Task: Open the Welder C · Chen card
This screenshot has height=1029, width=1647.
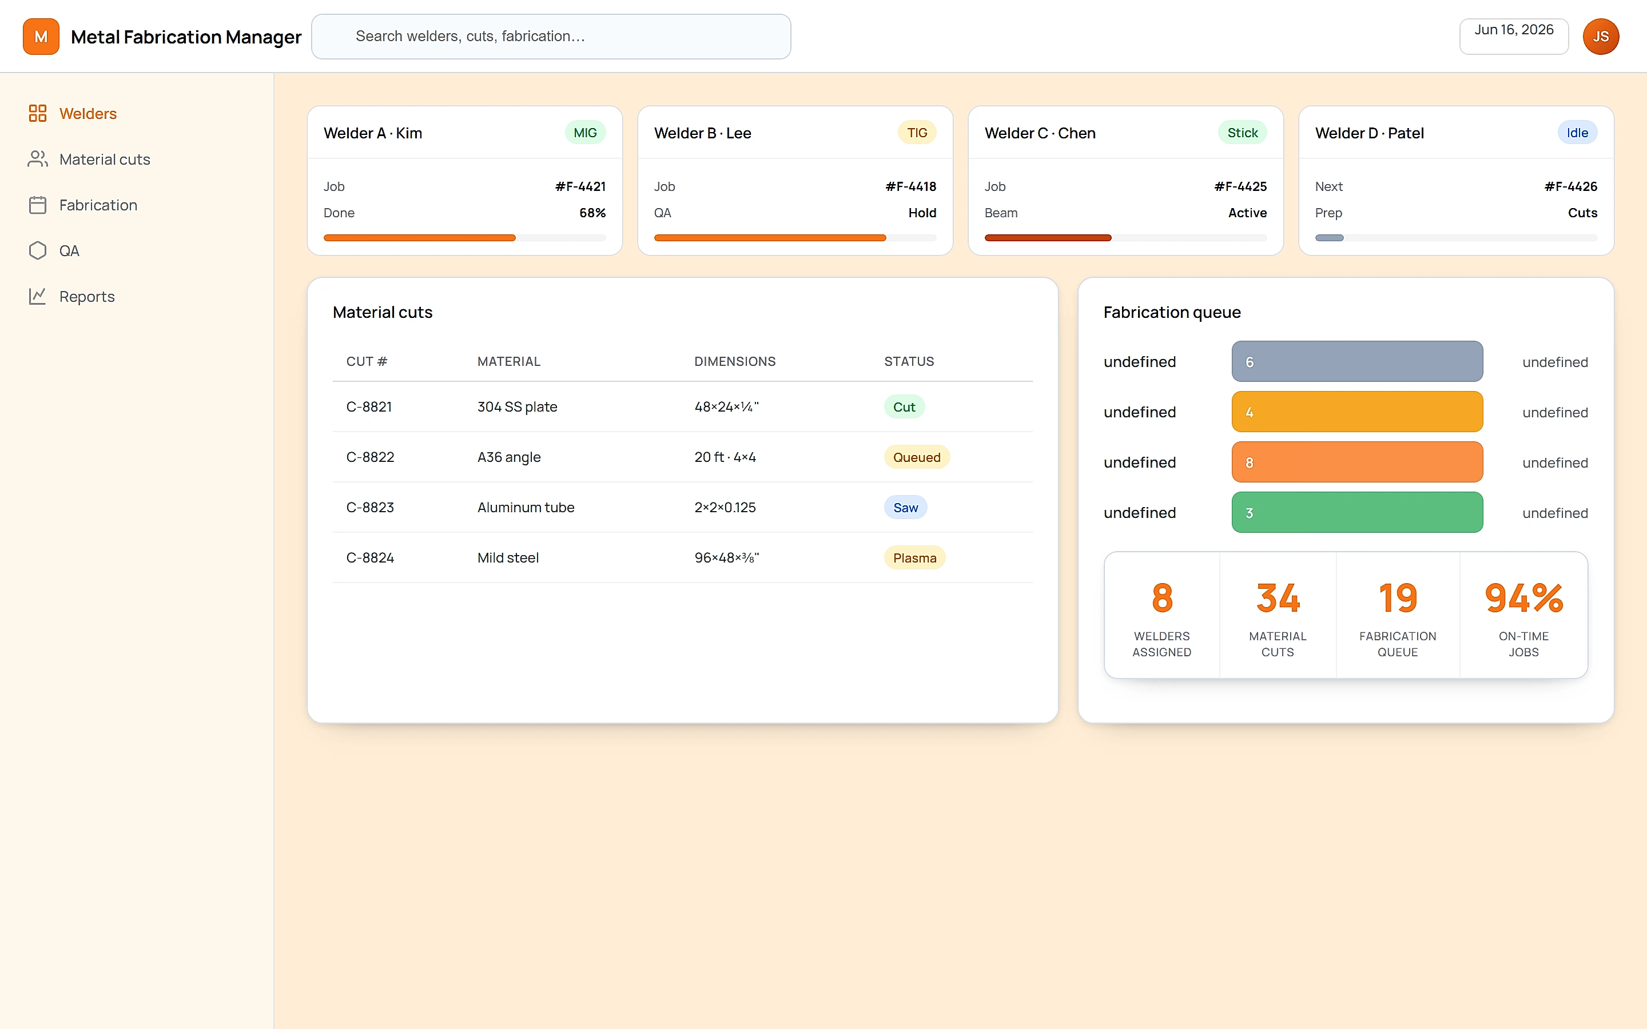Action: pyautogui.click(x=1125, y=181)
